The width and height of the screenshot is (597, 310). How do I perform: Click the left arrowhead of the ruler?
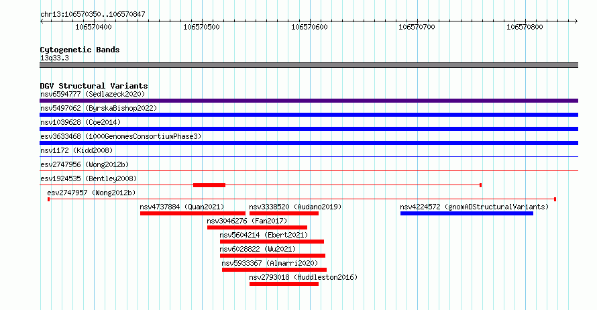tap(42, 21)
